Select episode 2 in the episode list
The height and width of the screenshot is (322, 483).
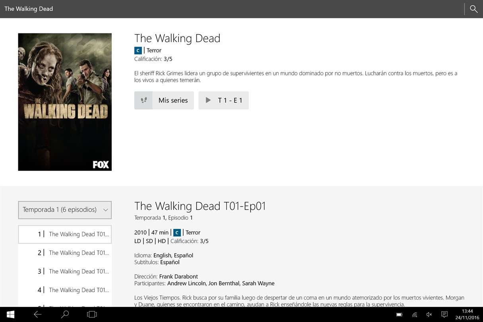(65, 253)
